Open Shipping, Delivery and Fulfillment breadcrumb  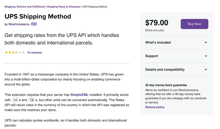pyautogui.click(x=25, y=7)
